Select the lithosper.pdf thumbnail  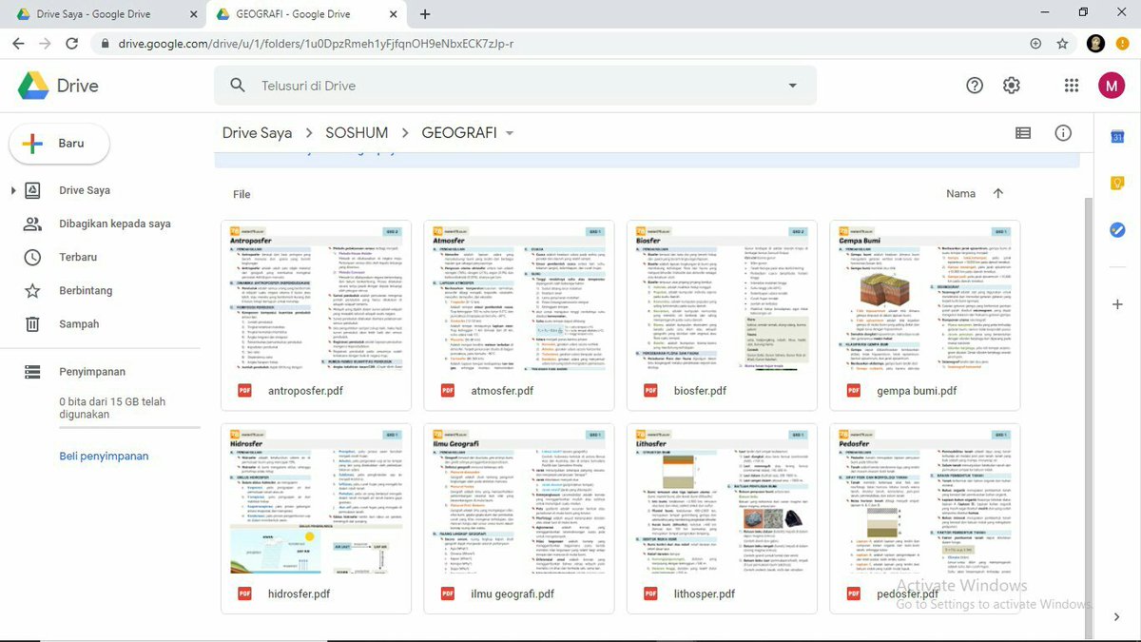point(722,498)
